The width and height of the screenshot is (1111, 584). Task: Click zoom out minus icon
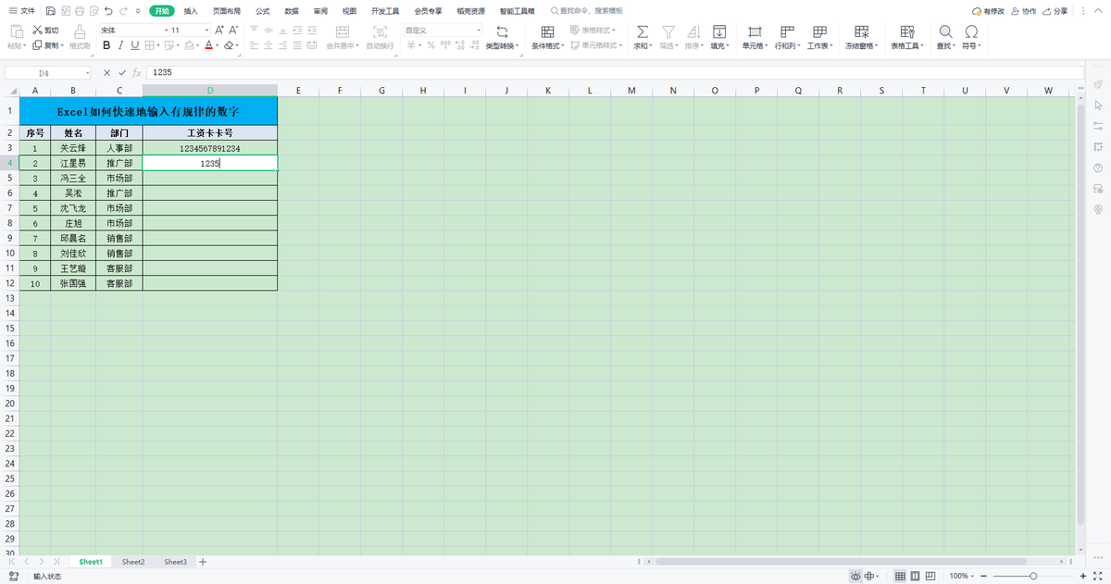(x=981, y=576)
